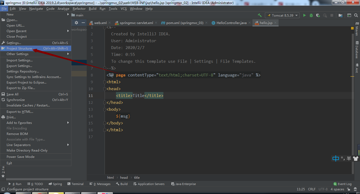Open the Event Log
360x194 pixels.
click(342, 184)
